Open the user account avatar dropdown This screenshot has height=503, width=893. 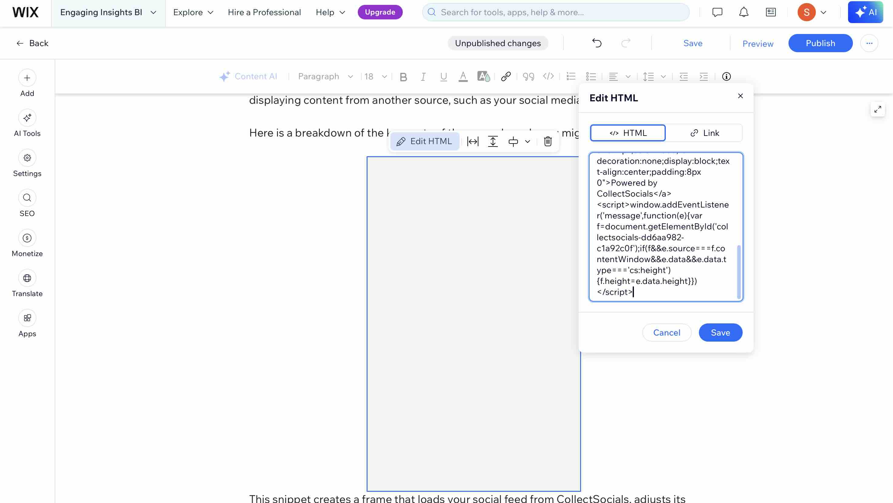click(x=812, y=12)
